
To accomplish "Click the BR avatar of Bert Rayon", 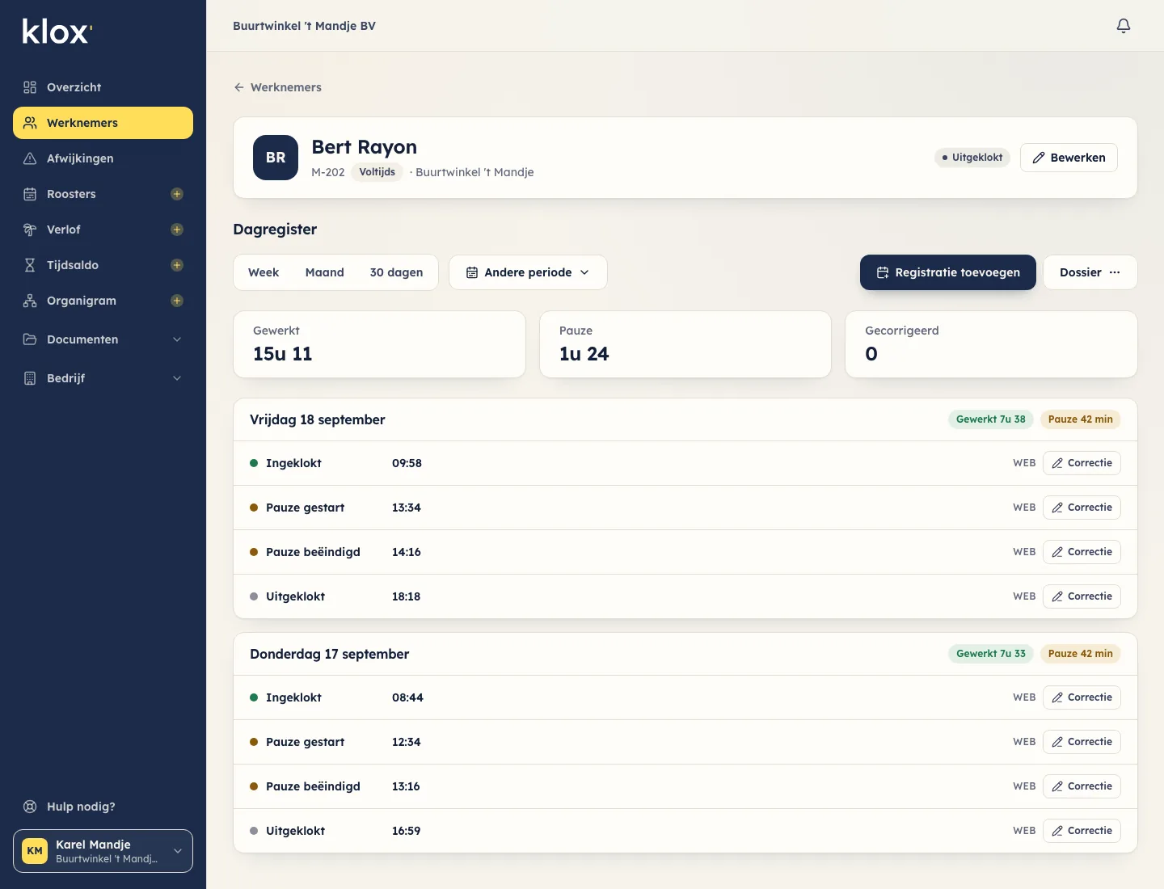I will 276,158.
